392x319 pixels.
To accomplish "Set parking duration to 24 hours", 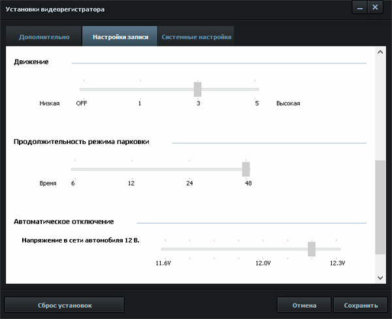I will 189,169.
